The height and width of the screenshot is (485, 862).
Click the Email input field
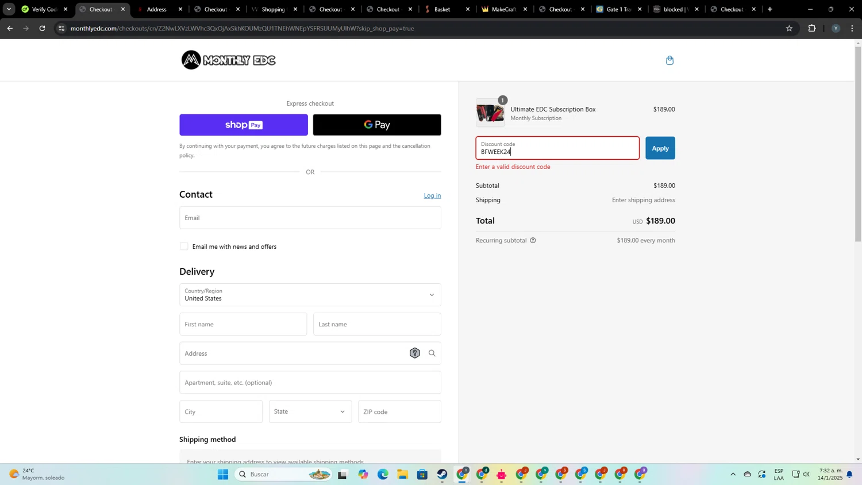coord(310,218)
